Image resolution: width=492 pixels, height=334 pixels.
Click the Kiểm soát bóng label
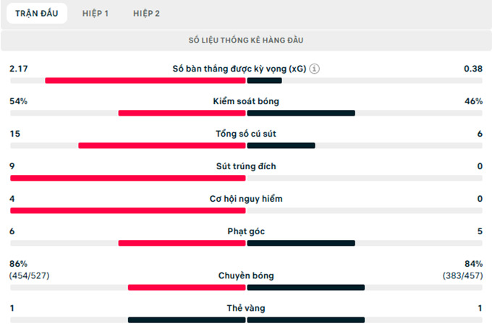[246, 101]
